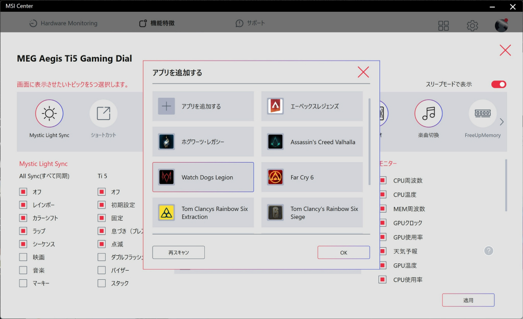Enable the 映画 checkbox

23,257
